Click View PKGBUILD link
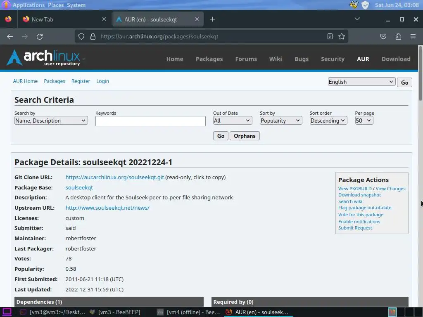 tap(355, 188)
